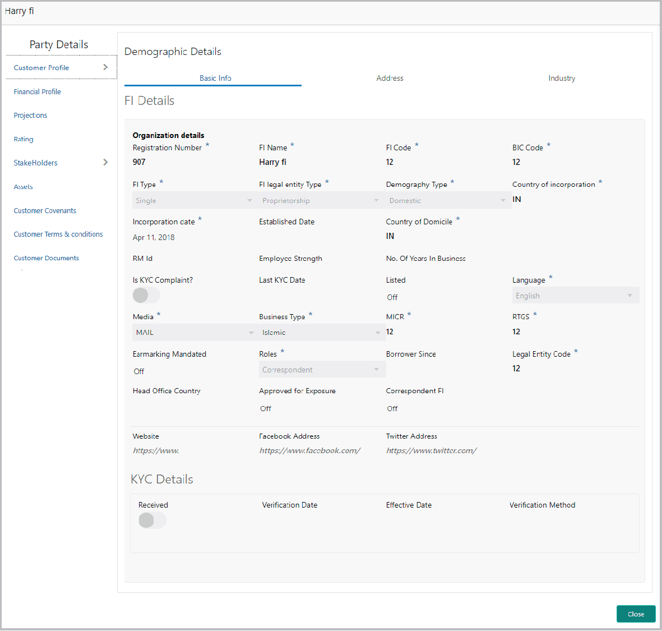
Task: Open Financial Profile in Party Details
Action: 37,91
